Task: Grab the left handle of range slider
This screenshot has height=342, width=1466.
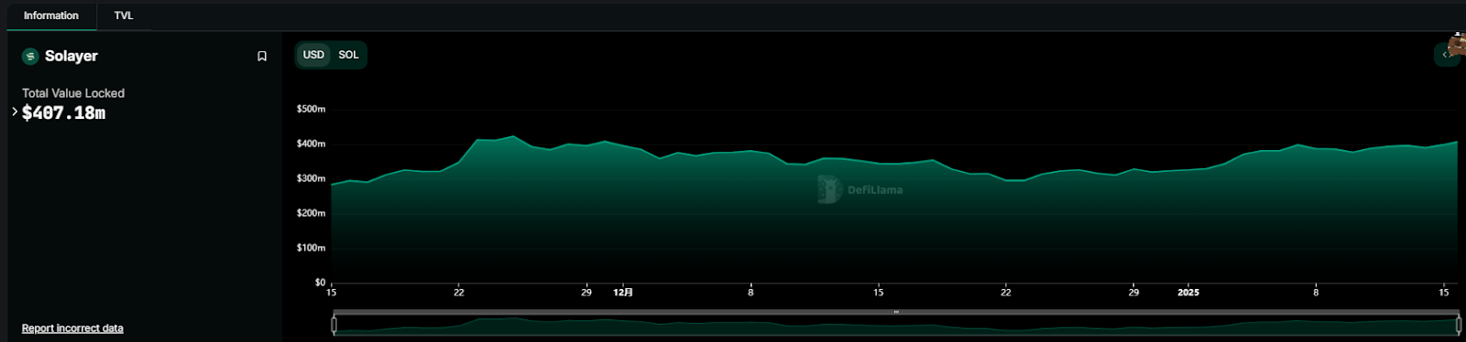Action: [x=334, y=325]
